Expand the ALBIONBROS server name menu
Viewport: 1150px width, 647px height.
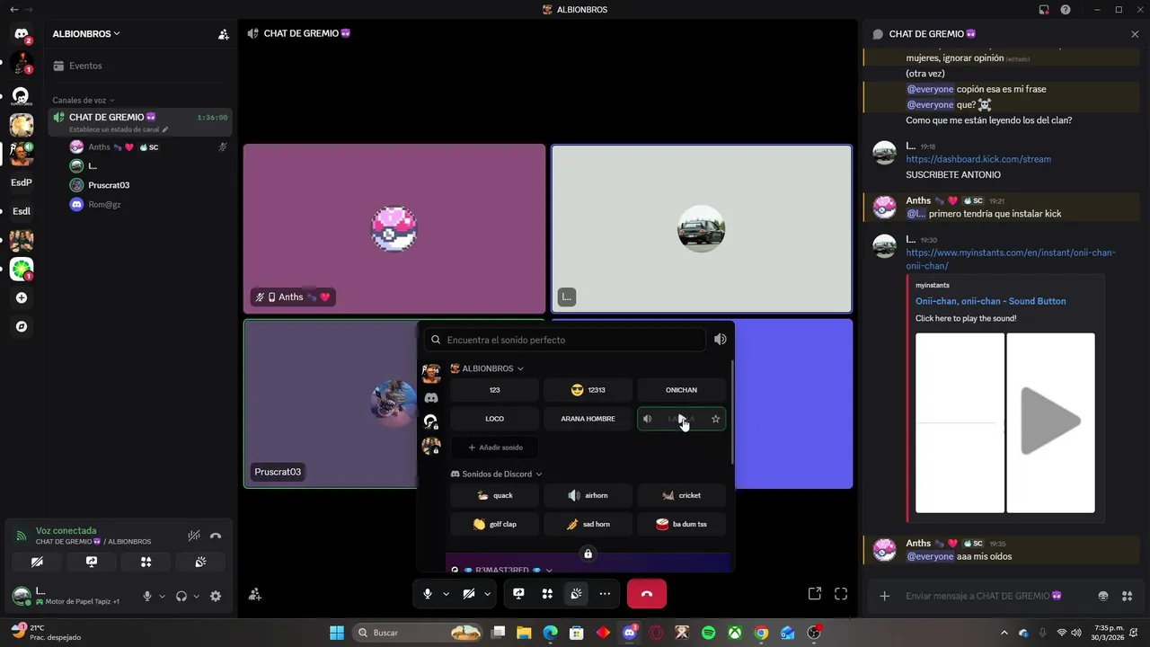(86, 34)
